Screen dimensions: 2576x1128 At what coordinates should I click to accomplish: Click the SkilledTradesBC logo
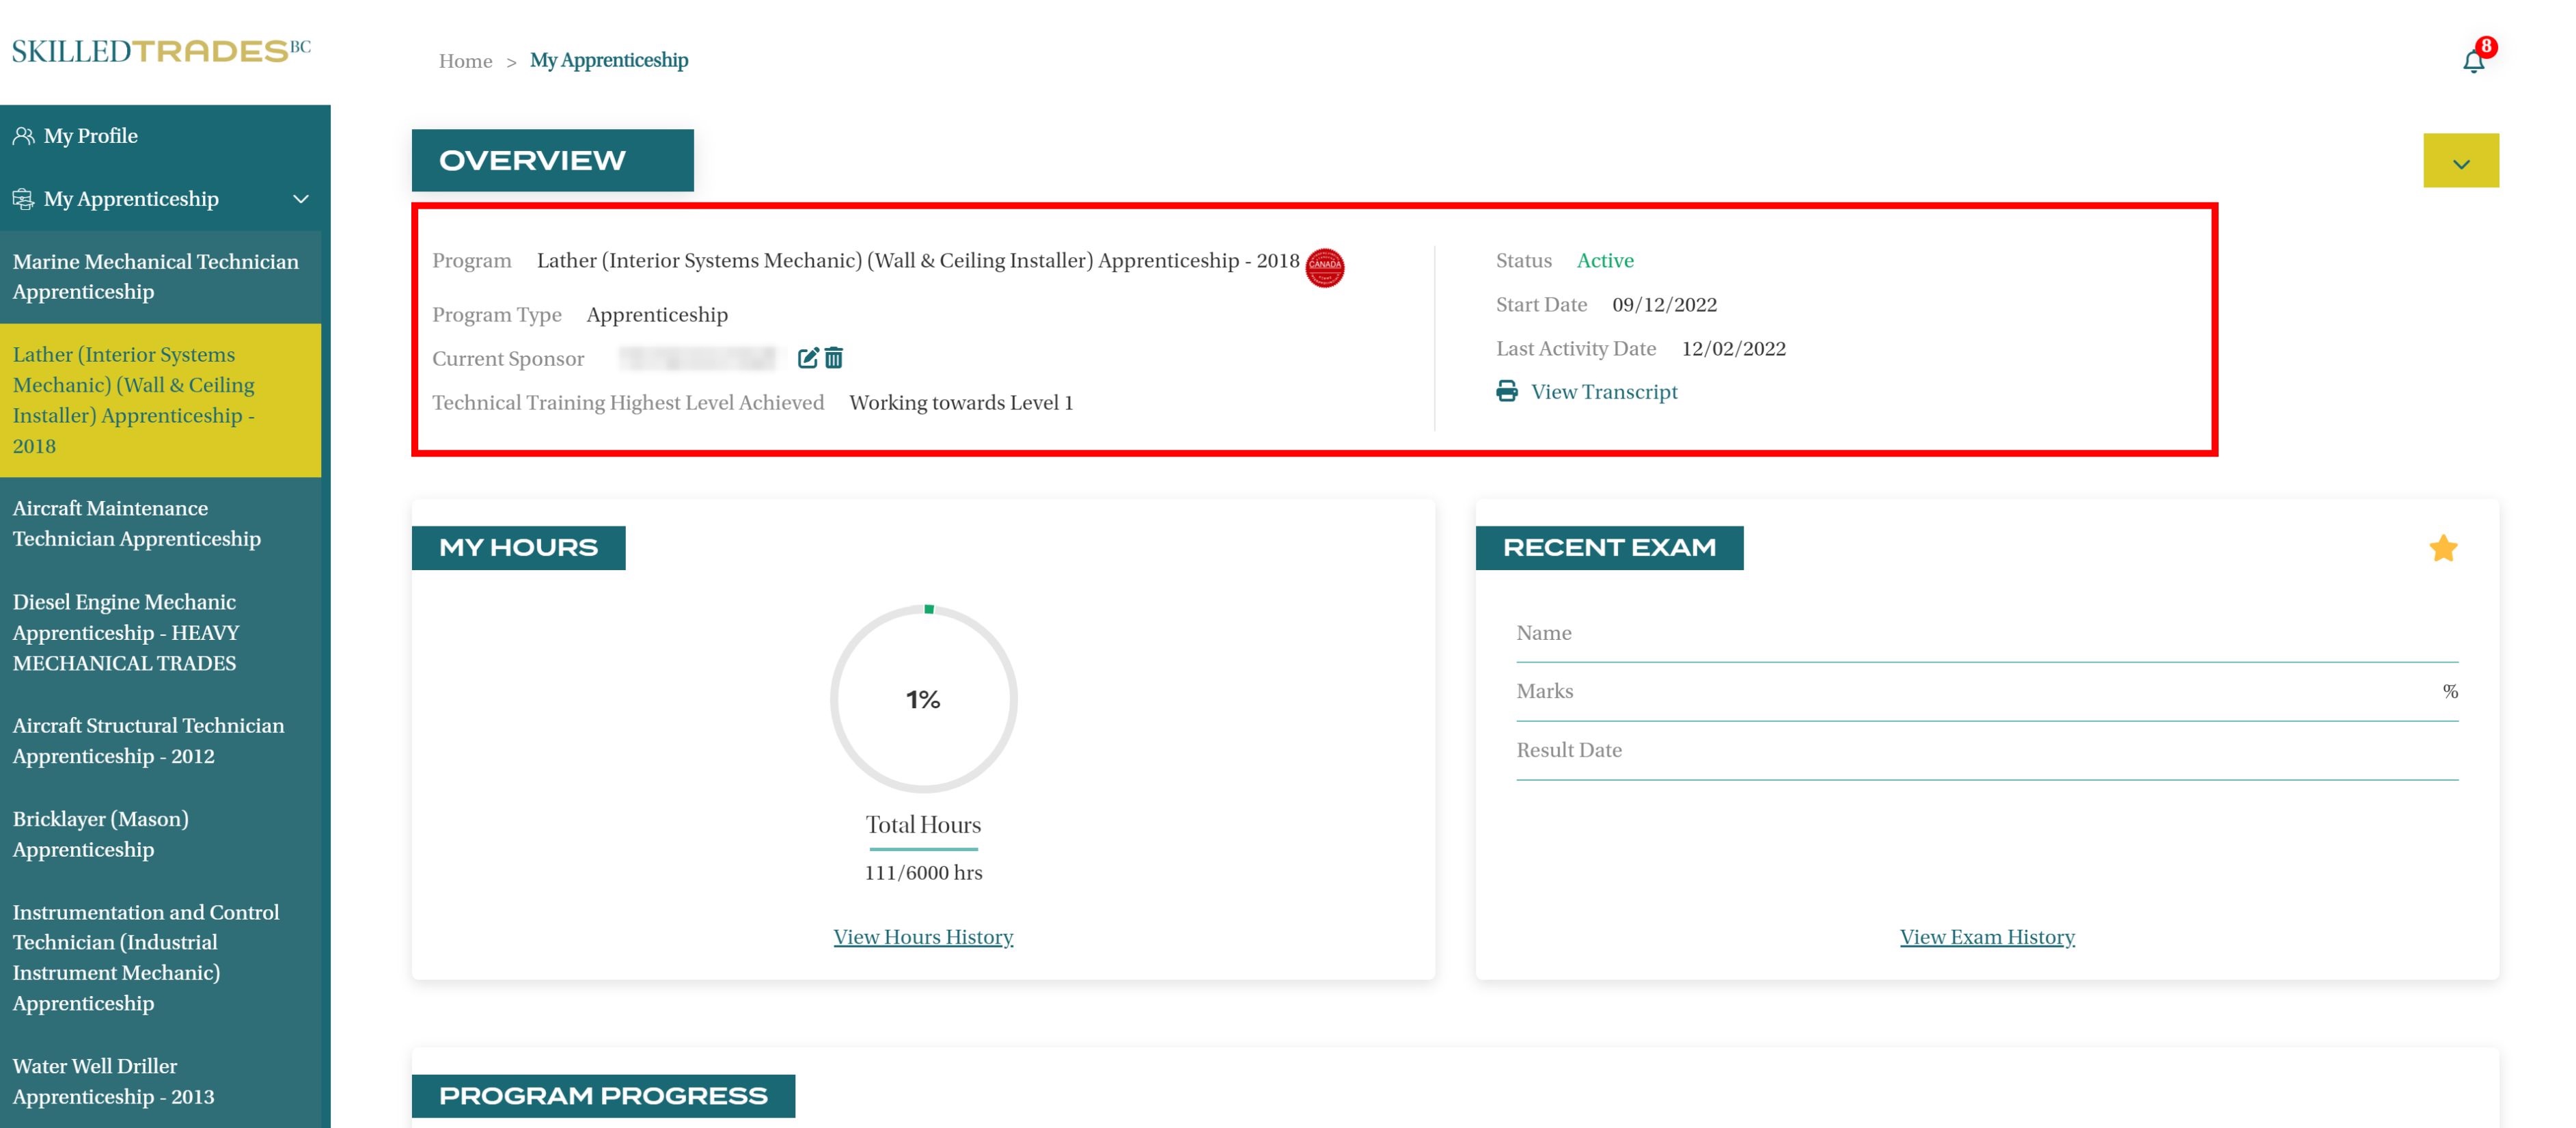pyautogui.click(x=161, y=51)
